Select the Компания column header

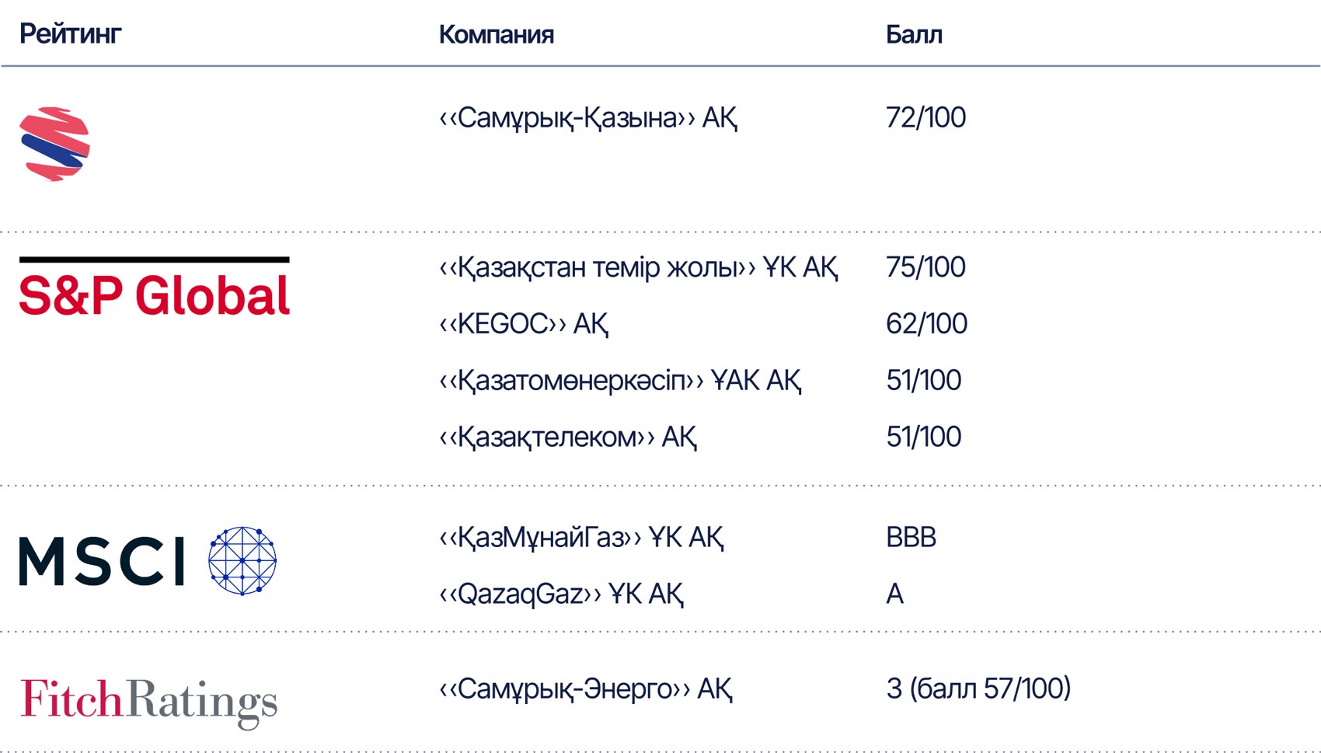tap(496, 34)
